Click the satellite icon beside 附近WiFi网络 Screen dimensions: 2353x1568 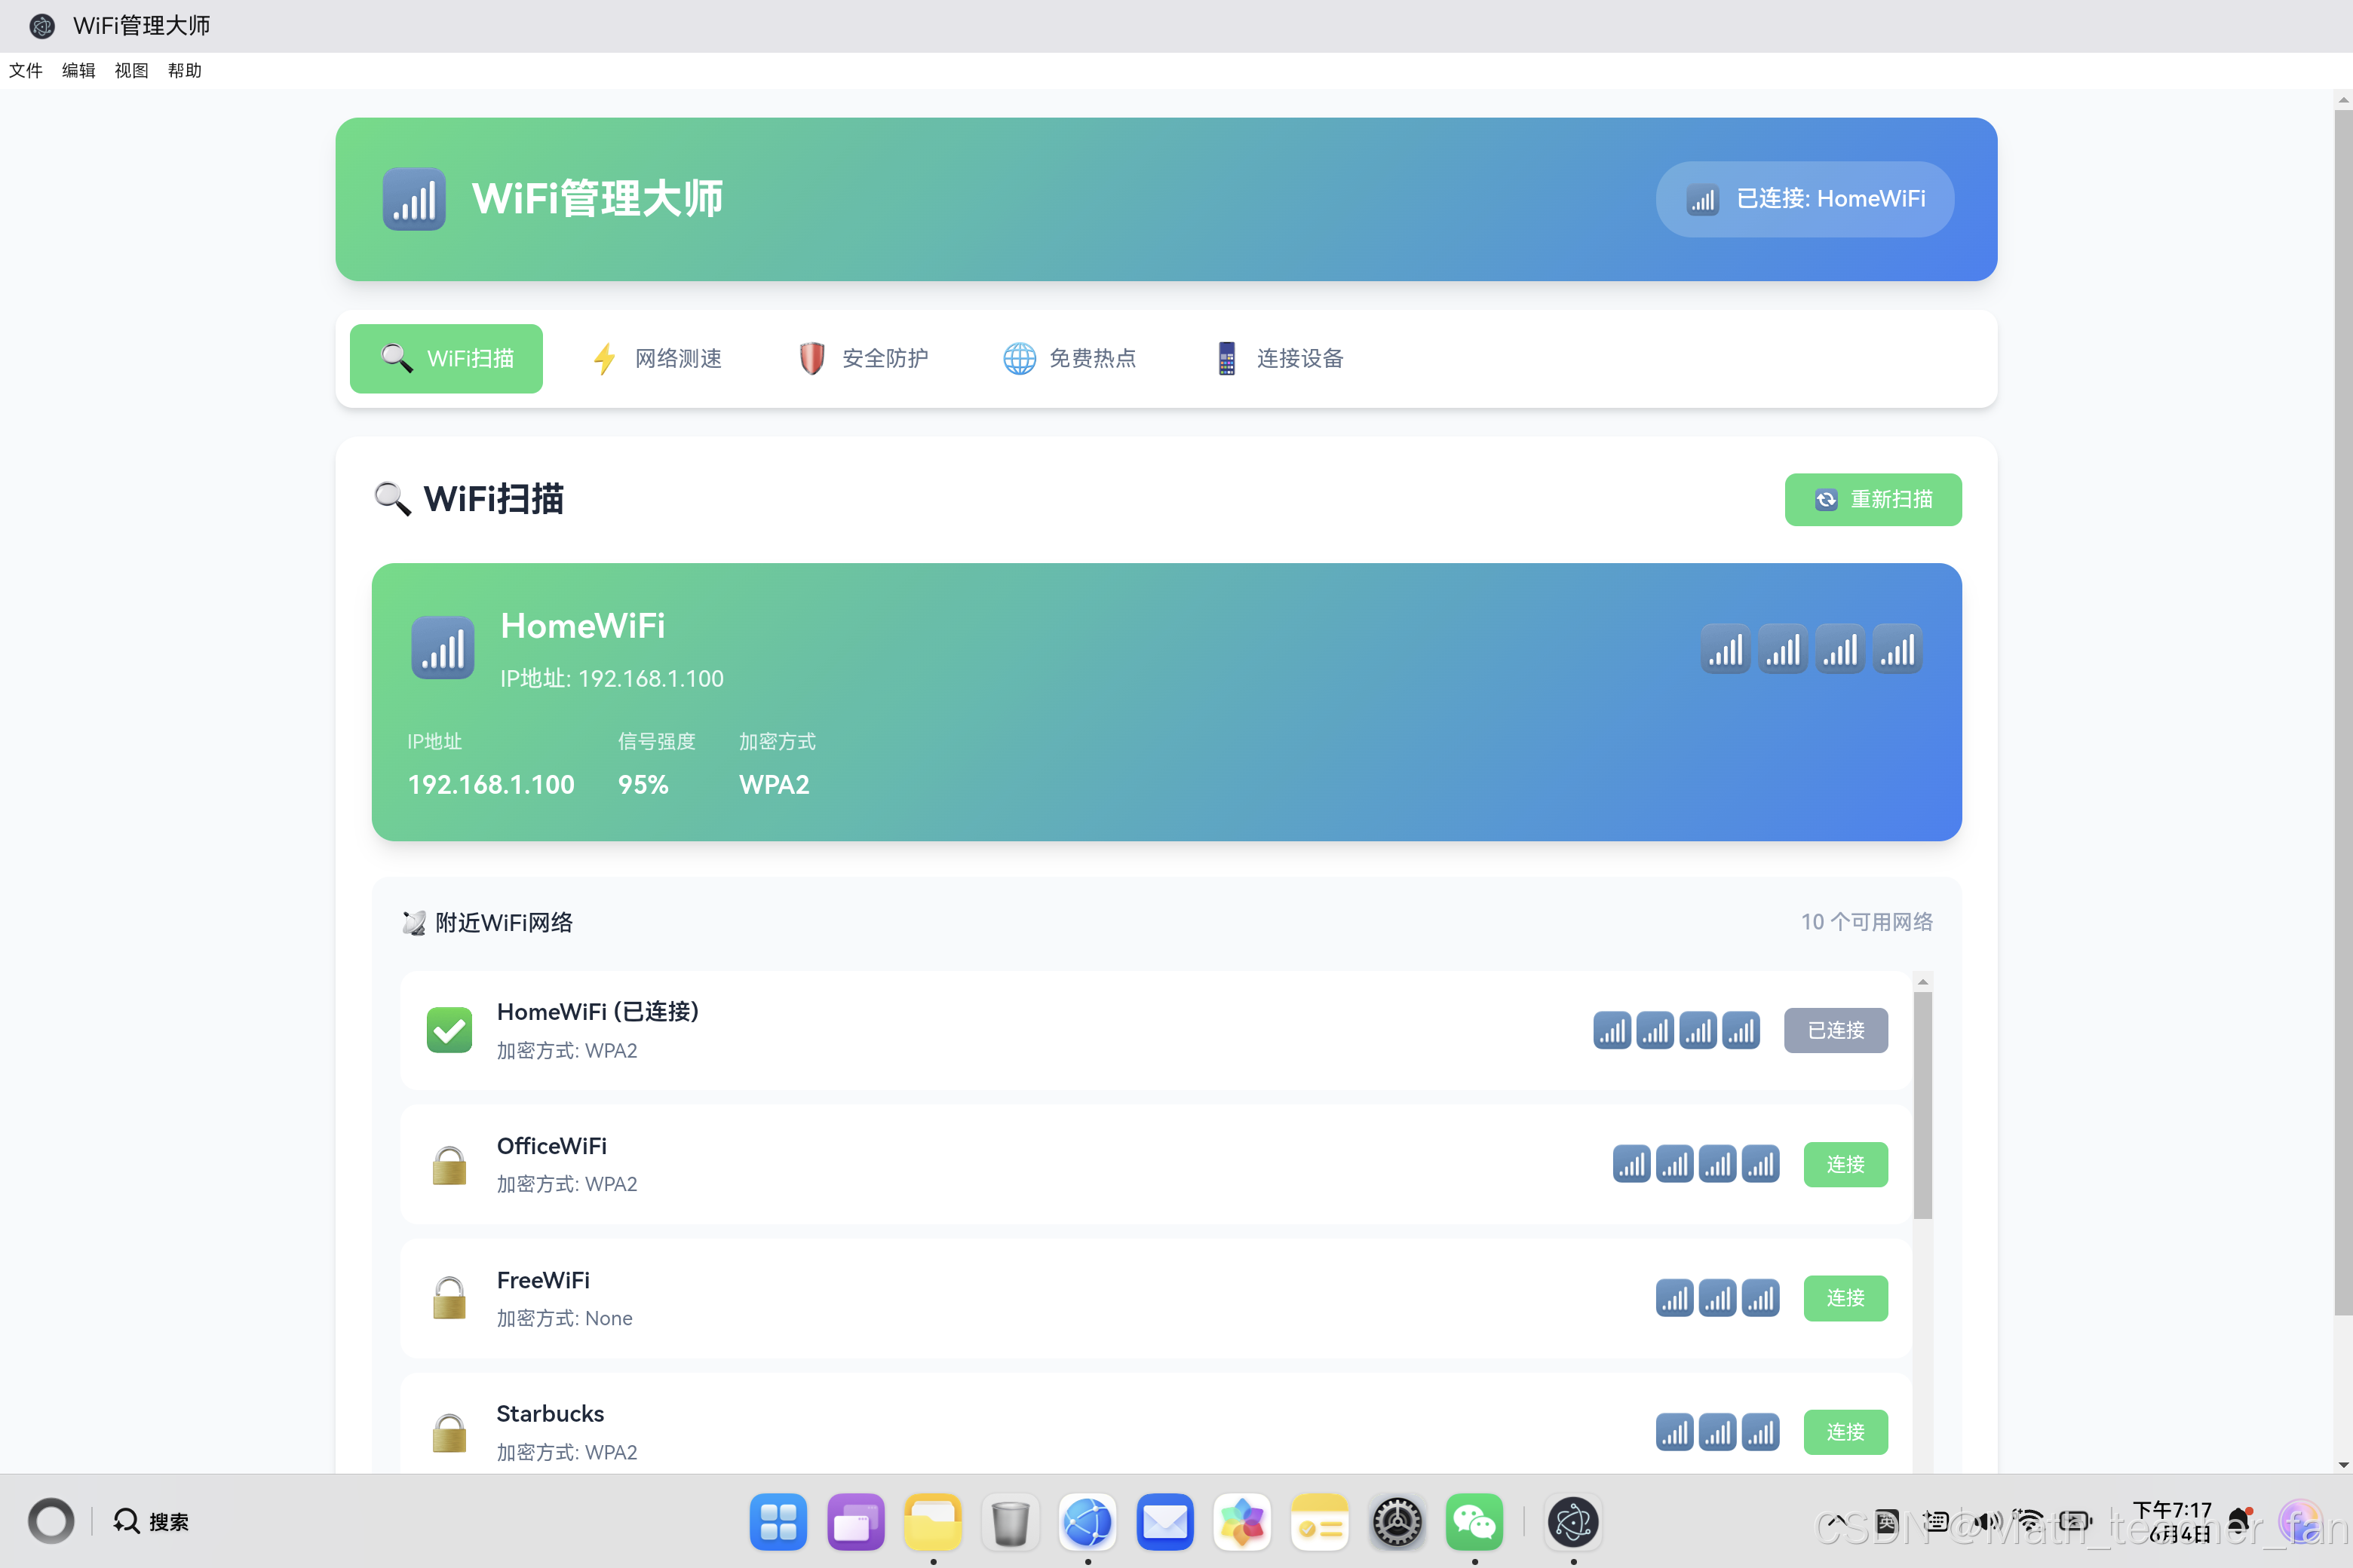pyautogui.click(x=414, y=922)
